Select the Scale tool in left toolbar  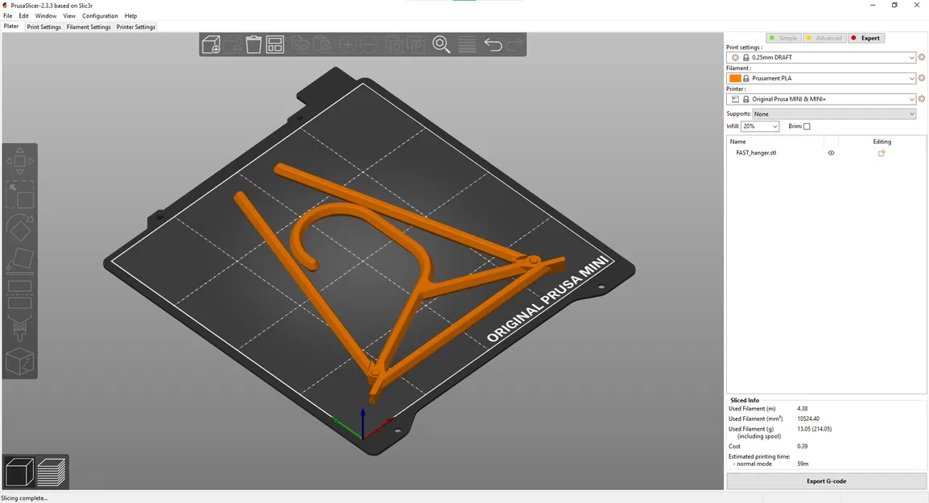tap(19, 194)
